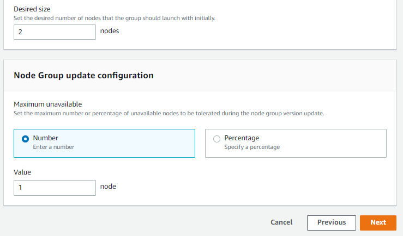Click the Node Group update configuration heading
The image size is (403, 236).
click(83, 76)
